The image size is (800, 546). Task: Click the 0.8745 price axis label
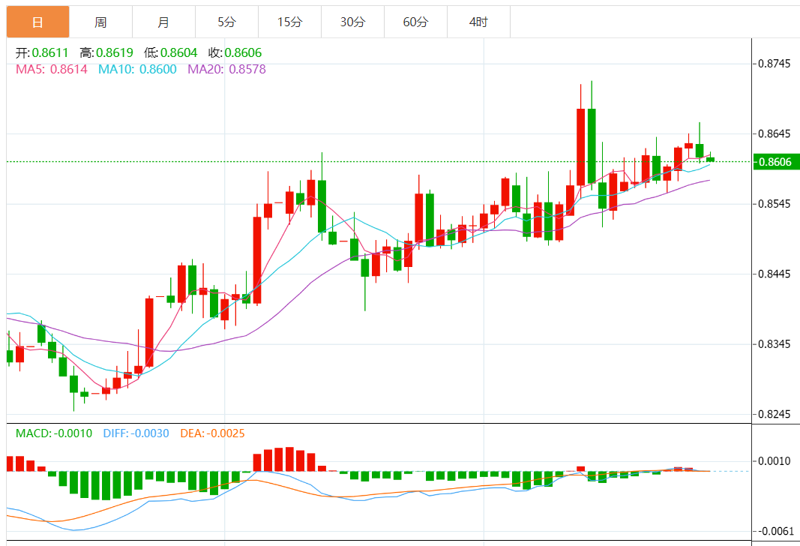(x=774, y=64)
